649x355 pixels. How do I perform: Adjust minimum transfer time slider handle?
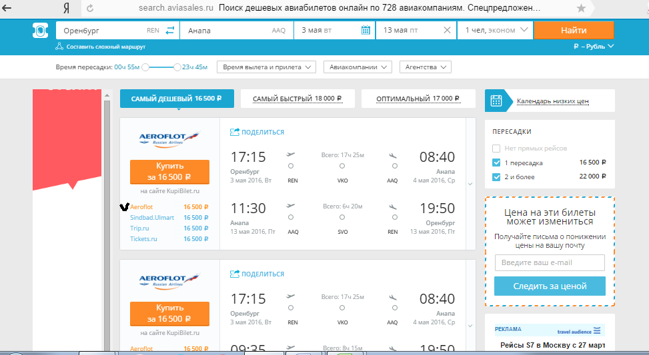pos(145,67)
